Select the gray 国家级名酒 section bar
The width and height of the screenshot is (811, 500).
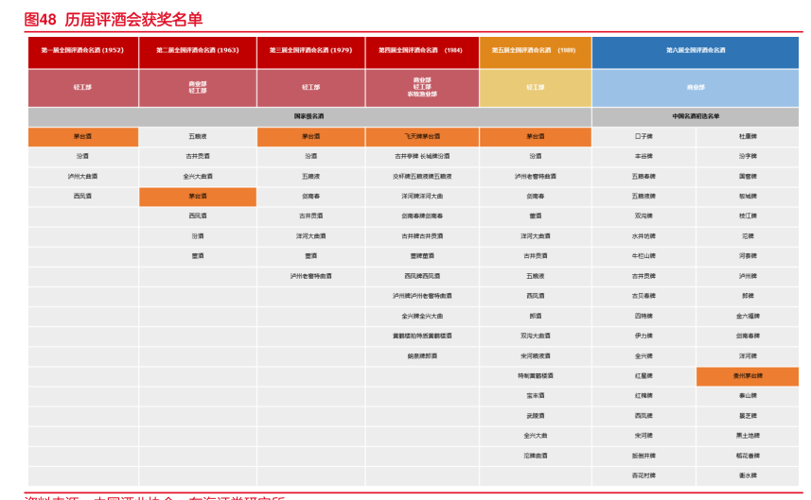coord(309,116)
